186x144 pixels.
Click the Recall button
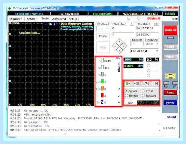[x=170, y=57]
